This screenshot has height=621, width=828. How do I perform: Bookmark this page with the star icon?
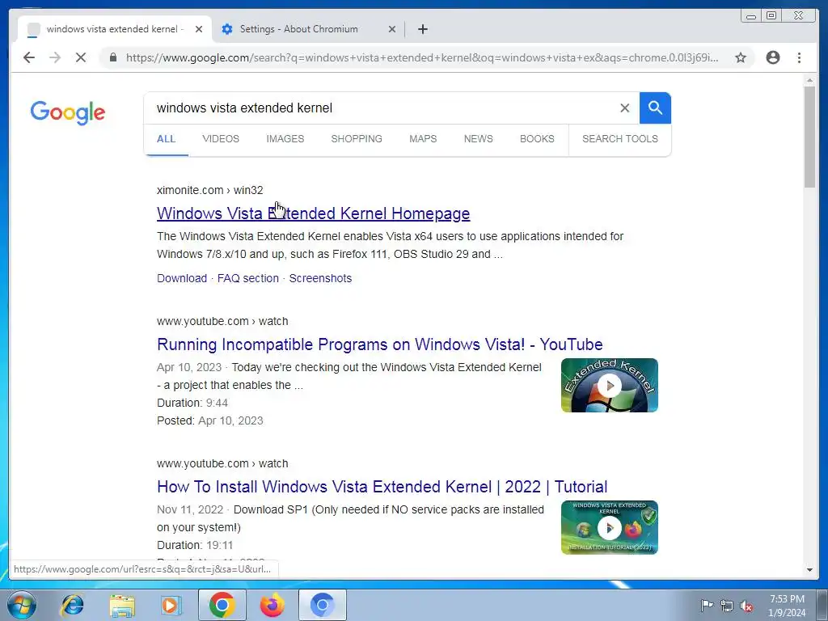point(741,57)
